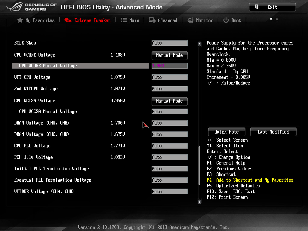Open the BCLK Skew Auto option

[169, 43]
